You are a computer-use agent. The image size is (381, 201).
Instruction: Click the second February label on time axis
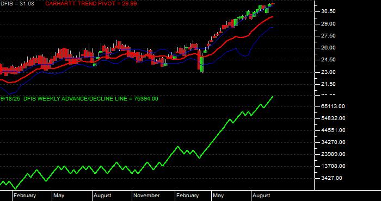coord(188,196)
